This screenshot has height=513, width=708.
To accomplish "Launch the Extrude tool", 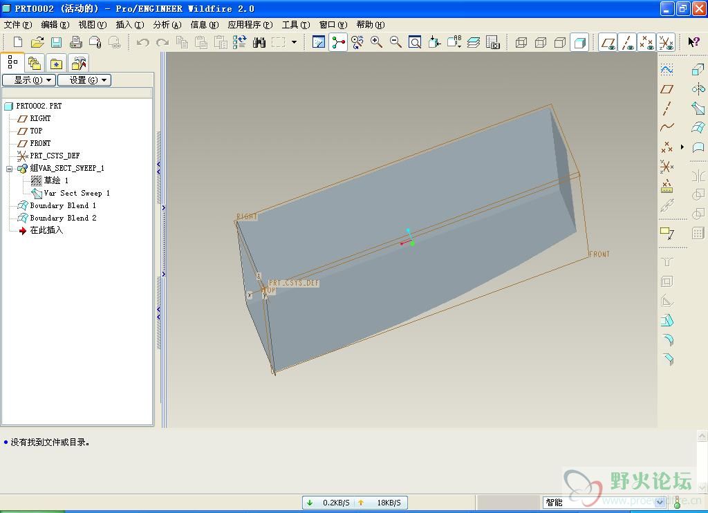I will pyautogui.click(x=698, y=70).
